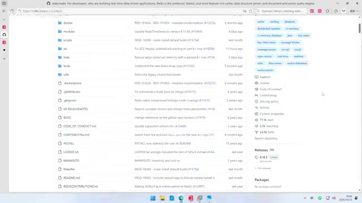Open the utils folder
Image resolution: width=362 pixels, height=203 pixels.
66,74
